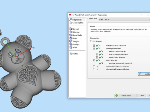The height and width of the screenshot is (112, 150).
Task: Go to the Shells page
Action: (75, 48)
